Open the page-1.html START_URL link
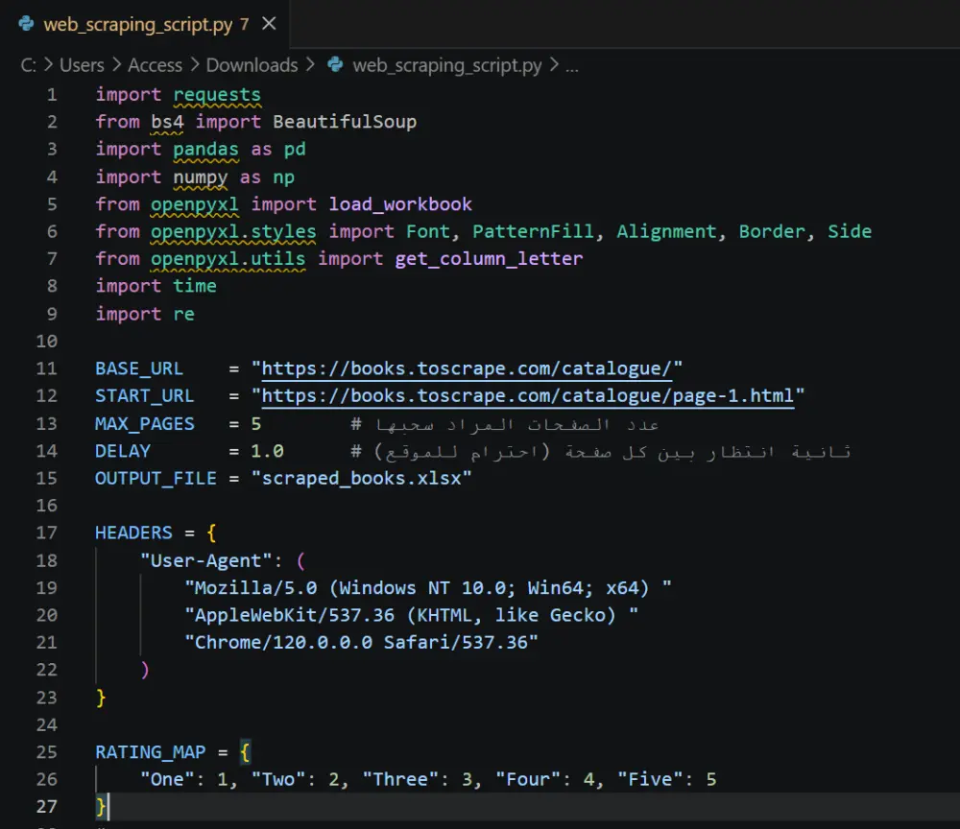Screen dimensions: 960x829 pos(528,396)
